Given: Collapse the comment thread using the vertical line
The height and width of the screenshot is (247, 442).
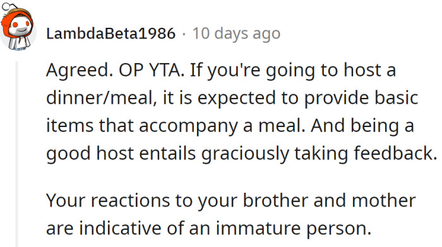Looking at the screenshot, I should pos(17,154).
